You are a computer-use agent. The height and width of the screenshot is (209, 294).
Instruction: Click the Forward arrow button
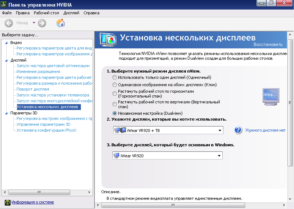tap(42, 23)
